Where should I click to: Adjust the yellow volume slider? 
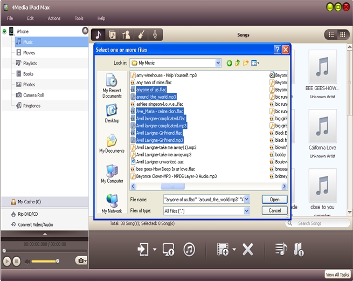coord(45,261)
